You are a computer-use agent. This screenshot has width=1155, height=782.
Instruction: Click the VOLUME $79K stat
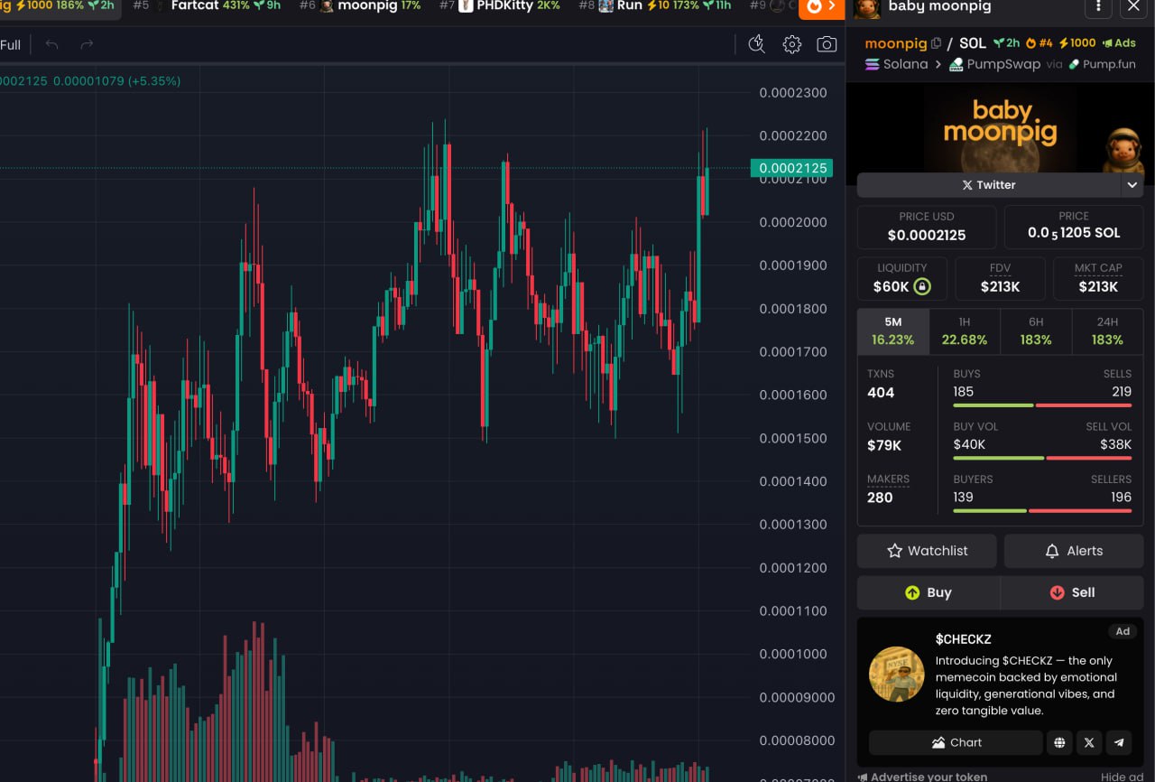(x=889, y=436)
